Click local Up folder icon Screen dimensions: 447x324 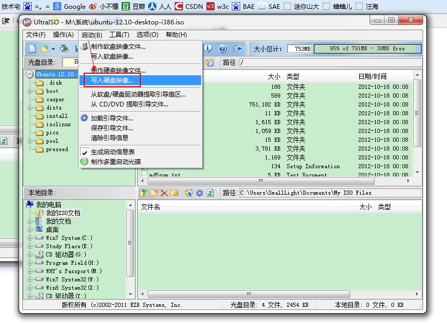click(x=143, y=193)
